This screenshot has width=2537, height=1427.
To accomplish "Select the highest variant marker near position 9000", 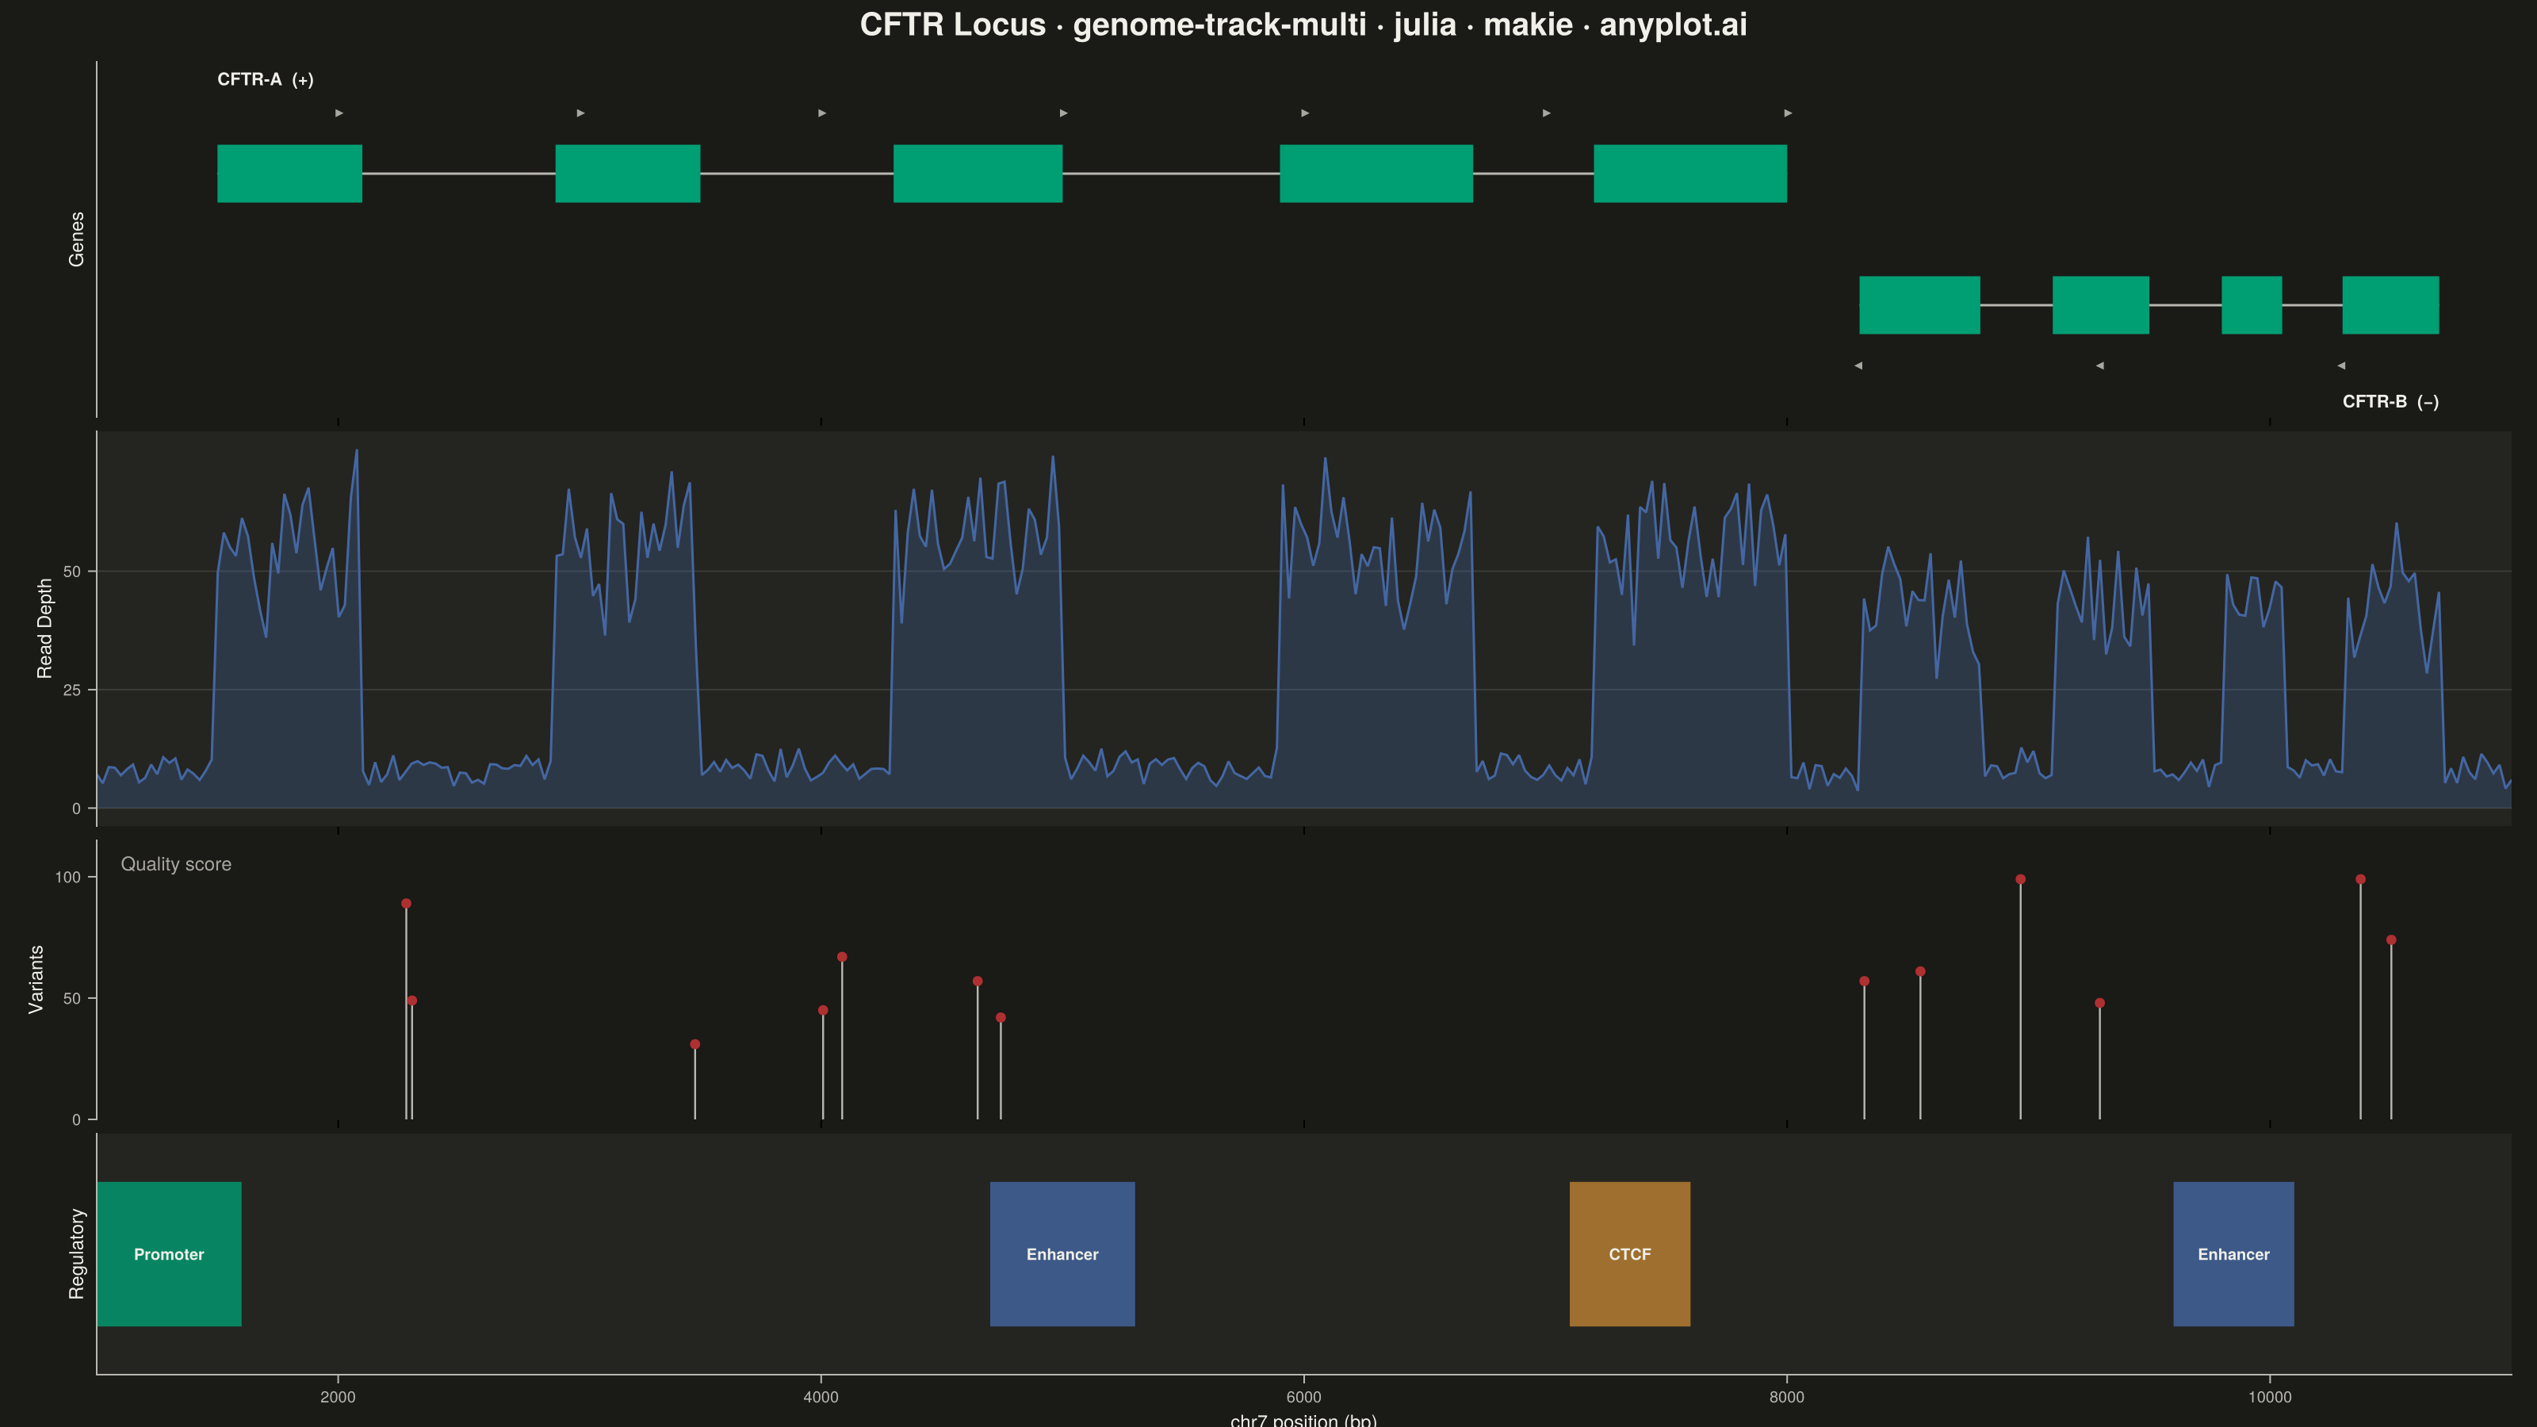I will point(2020,879).
